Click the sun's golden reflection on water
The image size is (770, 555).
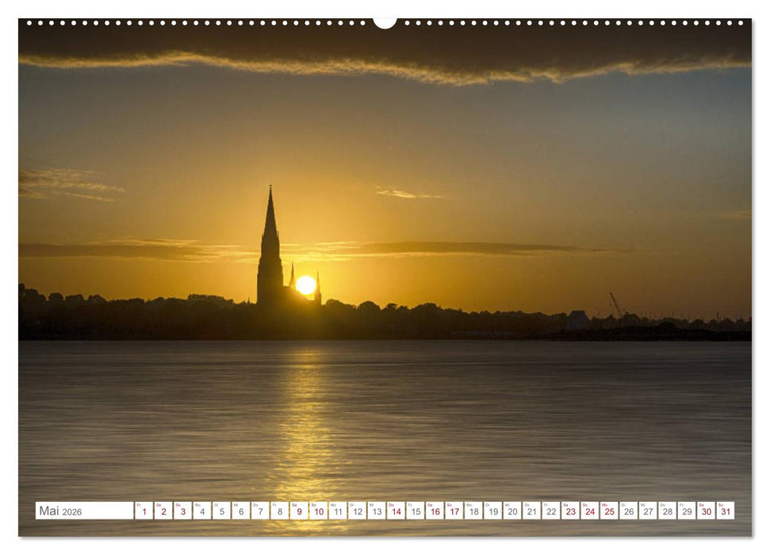point(305,428)
